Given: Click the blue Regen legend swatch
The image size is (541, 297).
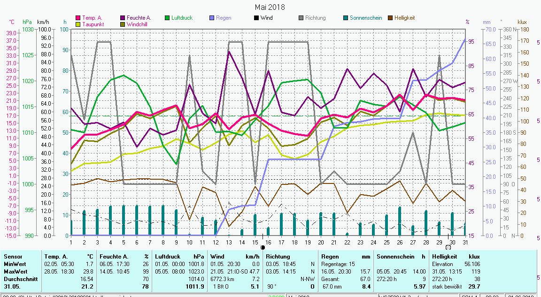Looking at the screenshot, I should [x=212, y=18].
